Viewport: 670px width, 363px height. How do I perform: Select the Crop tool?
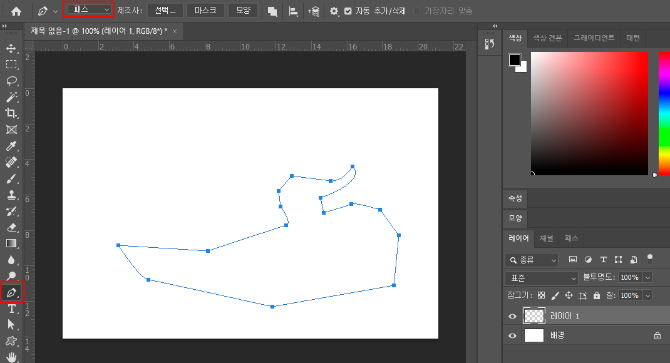[11, 113]
